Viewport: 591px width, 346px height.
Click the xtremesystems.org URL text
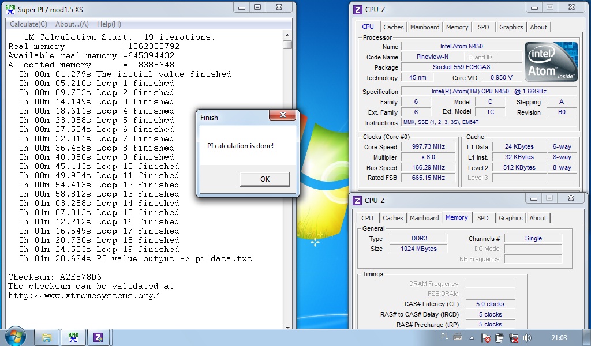[83, 296]
